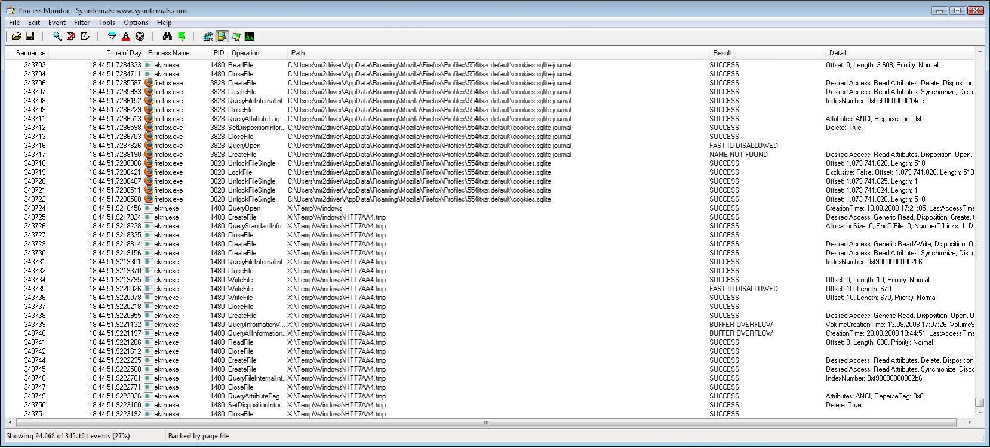
Task: Click 'Delete: True' detail in row 343750
Action: [843, 405]
